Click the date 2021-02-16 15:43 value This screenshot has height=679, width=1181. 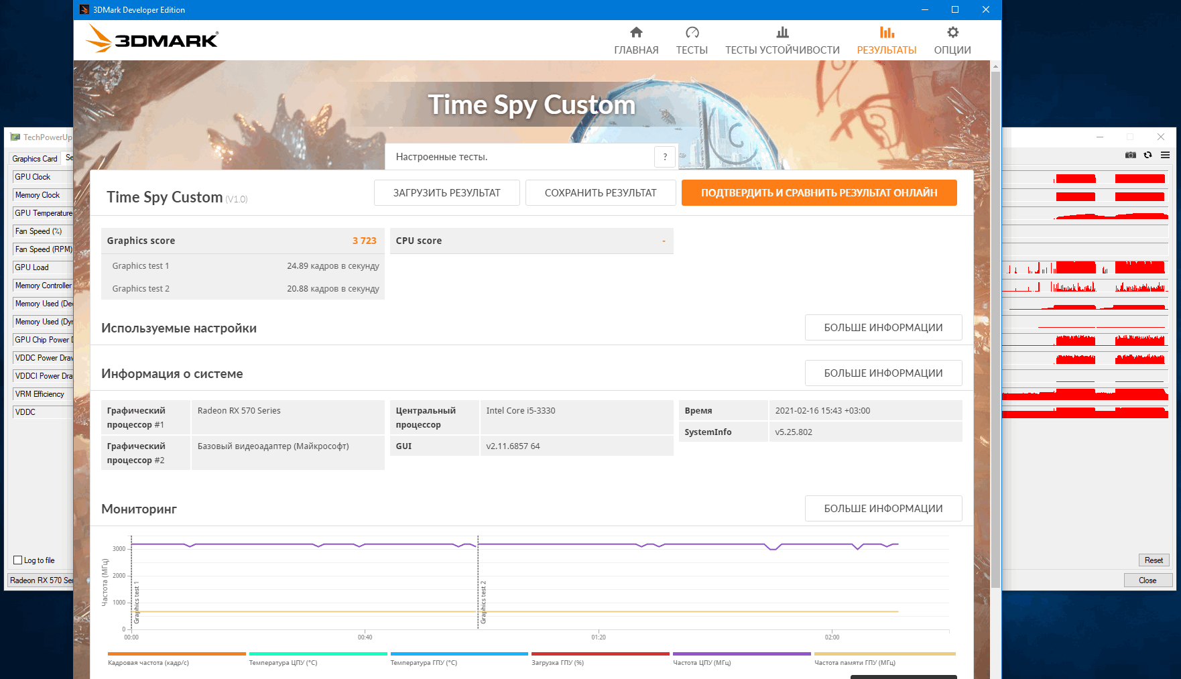coord(822,411)
